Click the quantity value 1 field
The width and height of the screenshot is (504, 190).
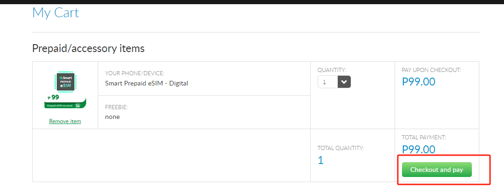pyautogui.click(x=327, y=82)
